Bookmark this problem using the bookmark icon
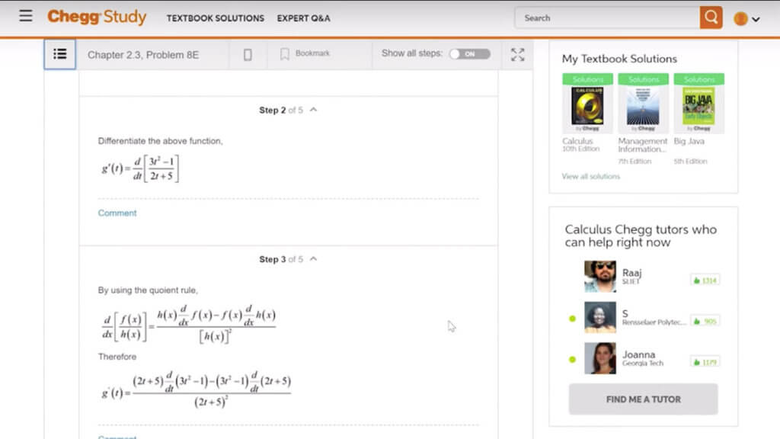 284,53
